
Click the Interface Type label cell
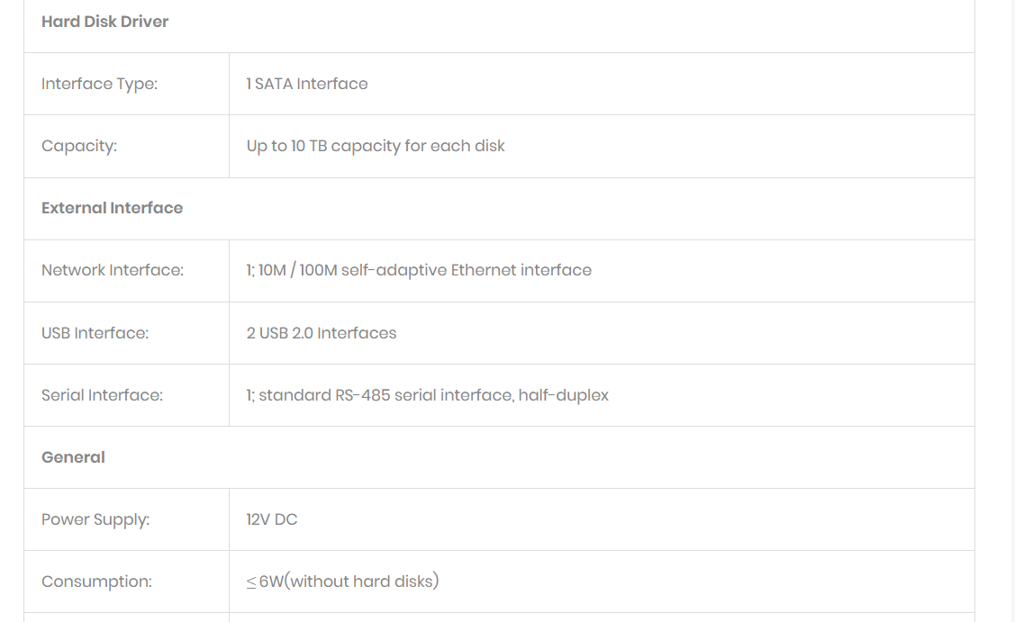pos(99,84)
